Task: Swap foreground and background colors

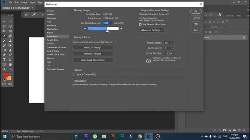Action: pyautogui.click(x=10, y=73)
